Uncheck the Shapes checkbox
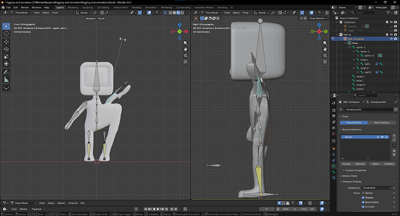 pos(363,197)
